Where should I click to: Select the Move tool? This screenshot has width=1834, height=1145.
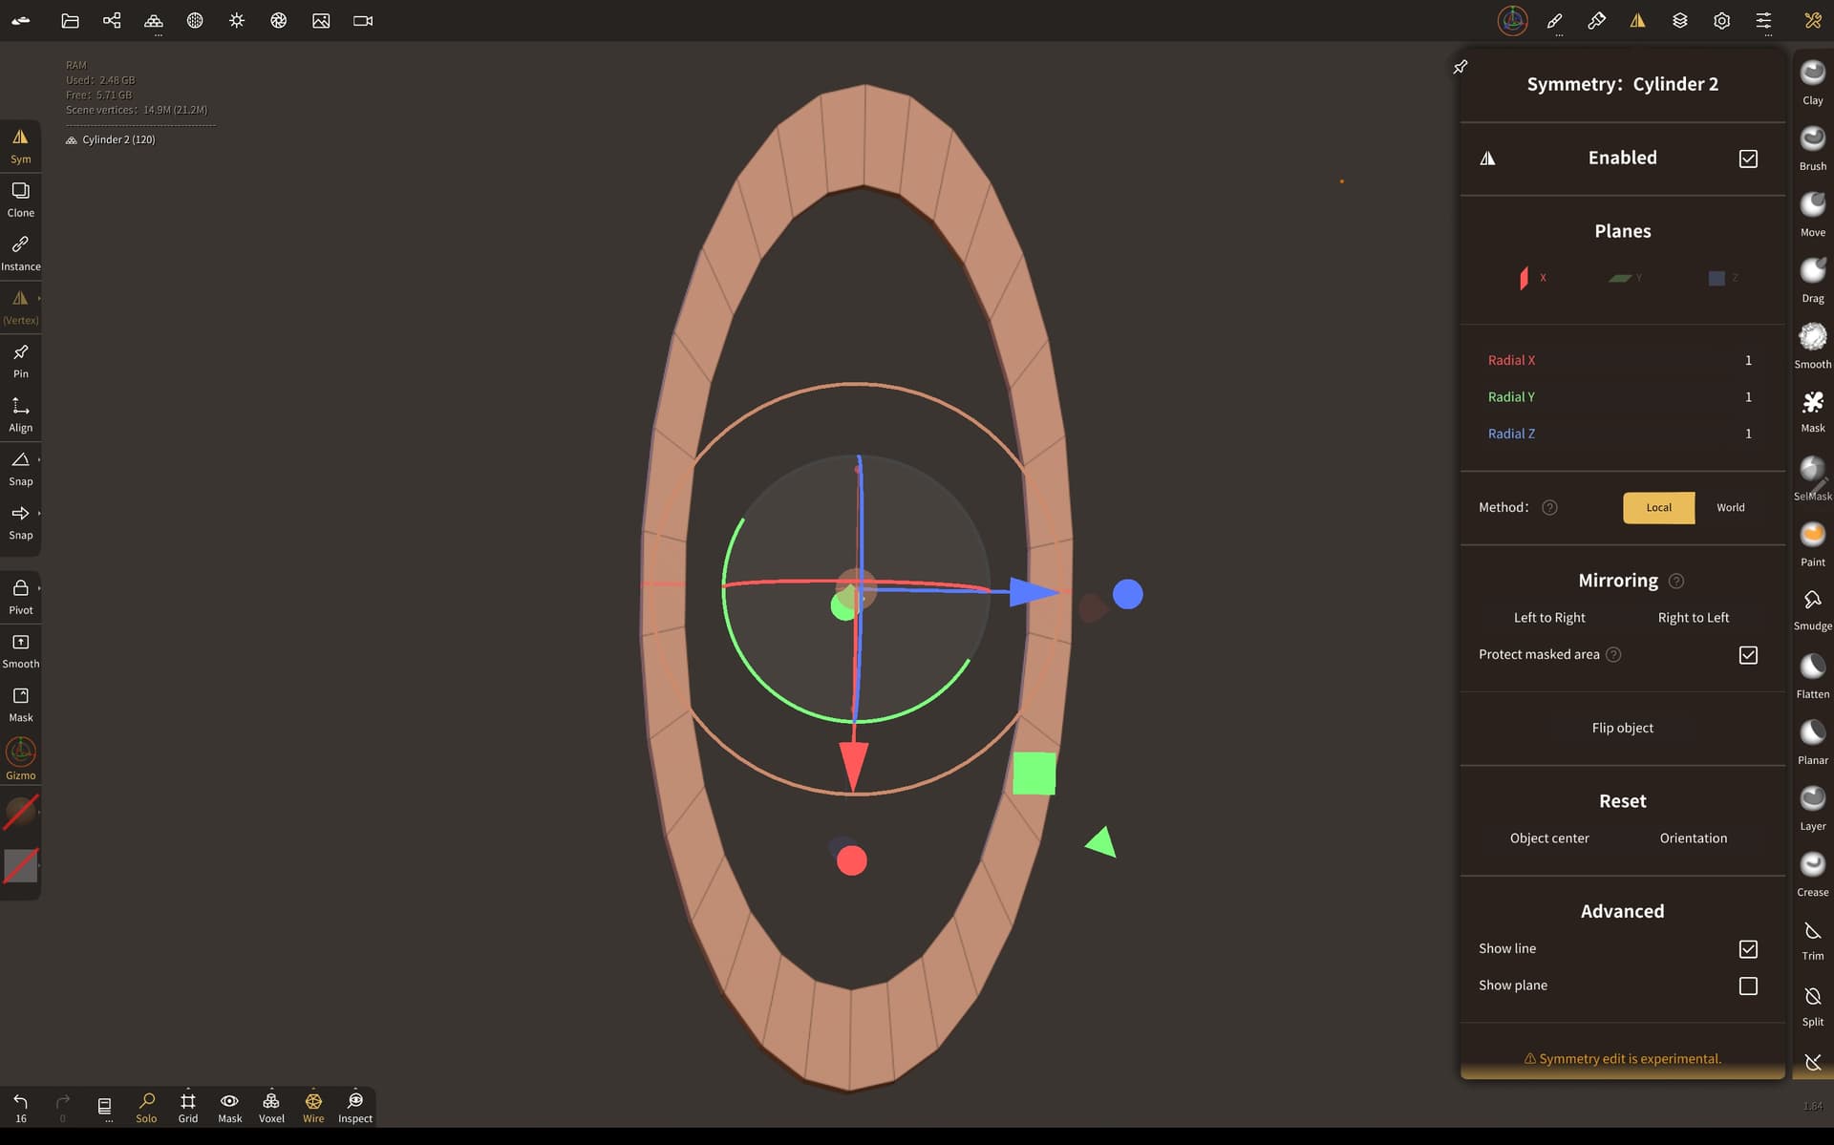click(x=1813, y=214)
